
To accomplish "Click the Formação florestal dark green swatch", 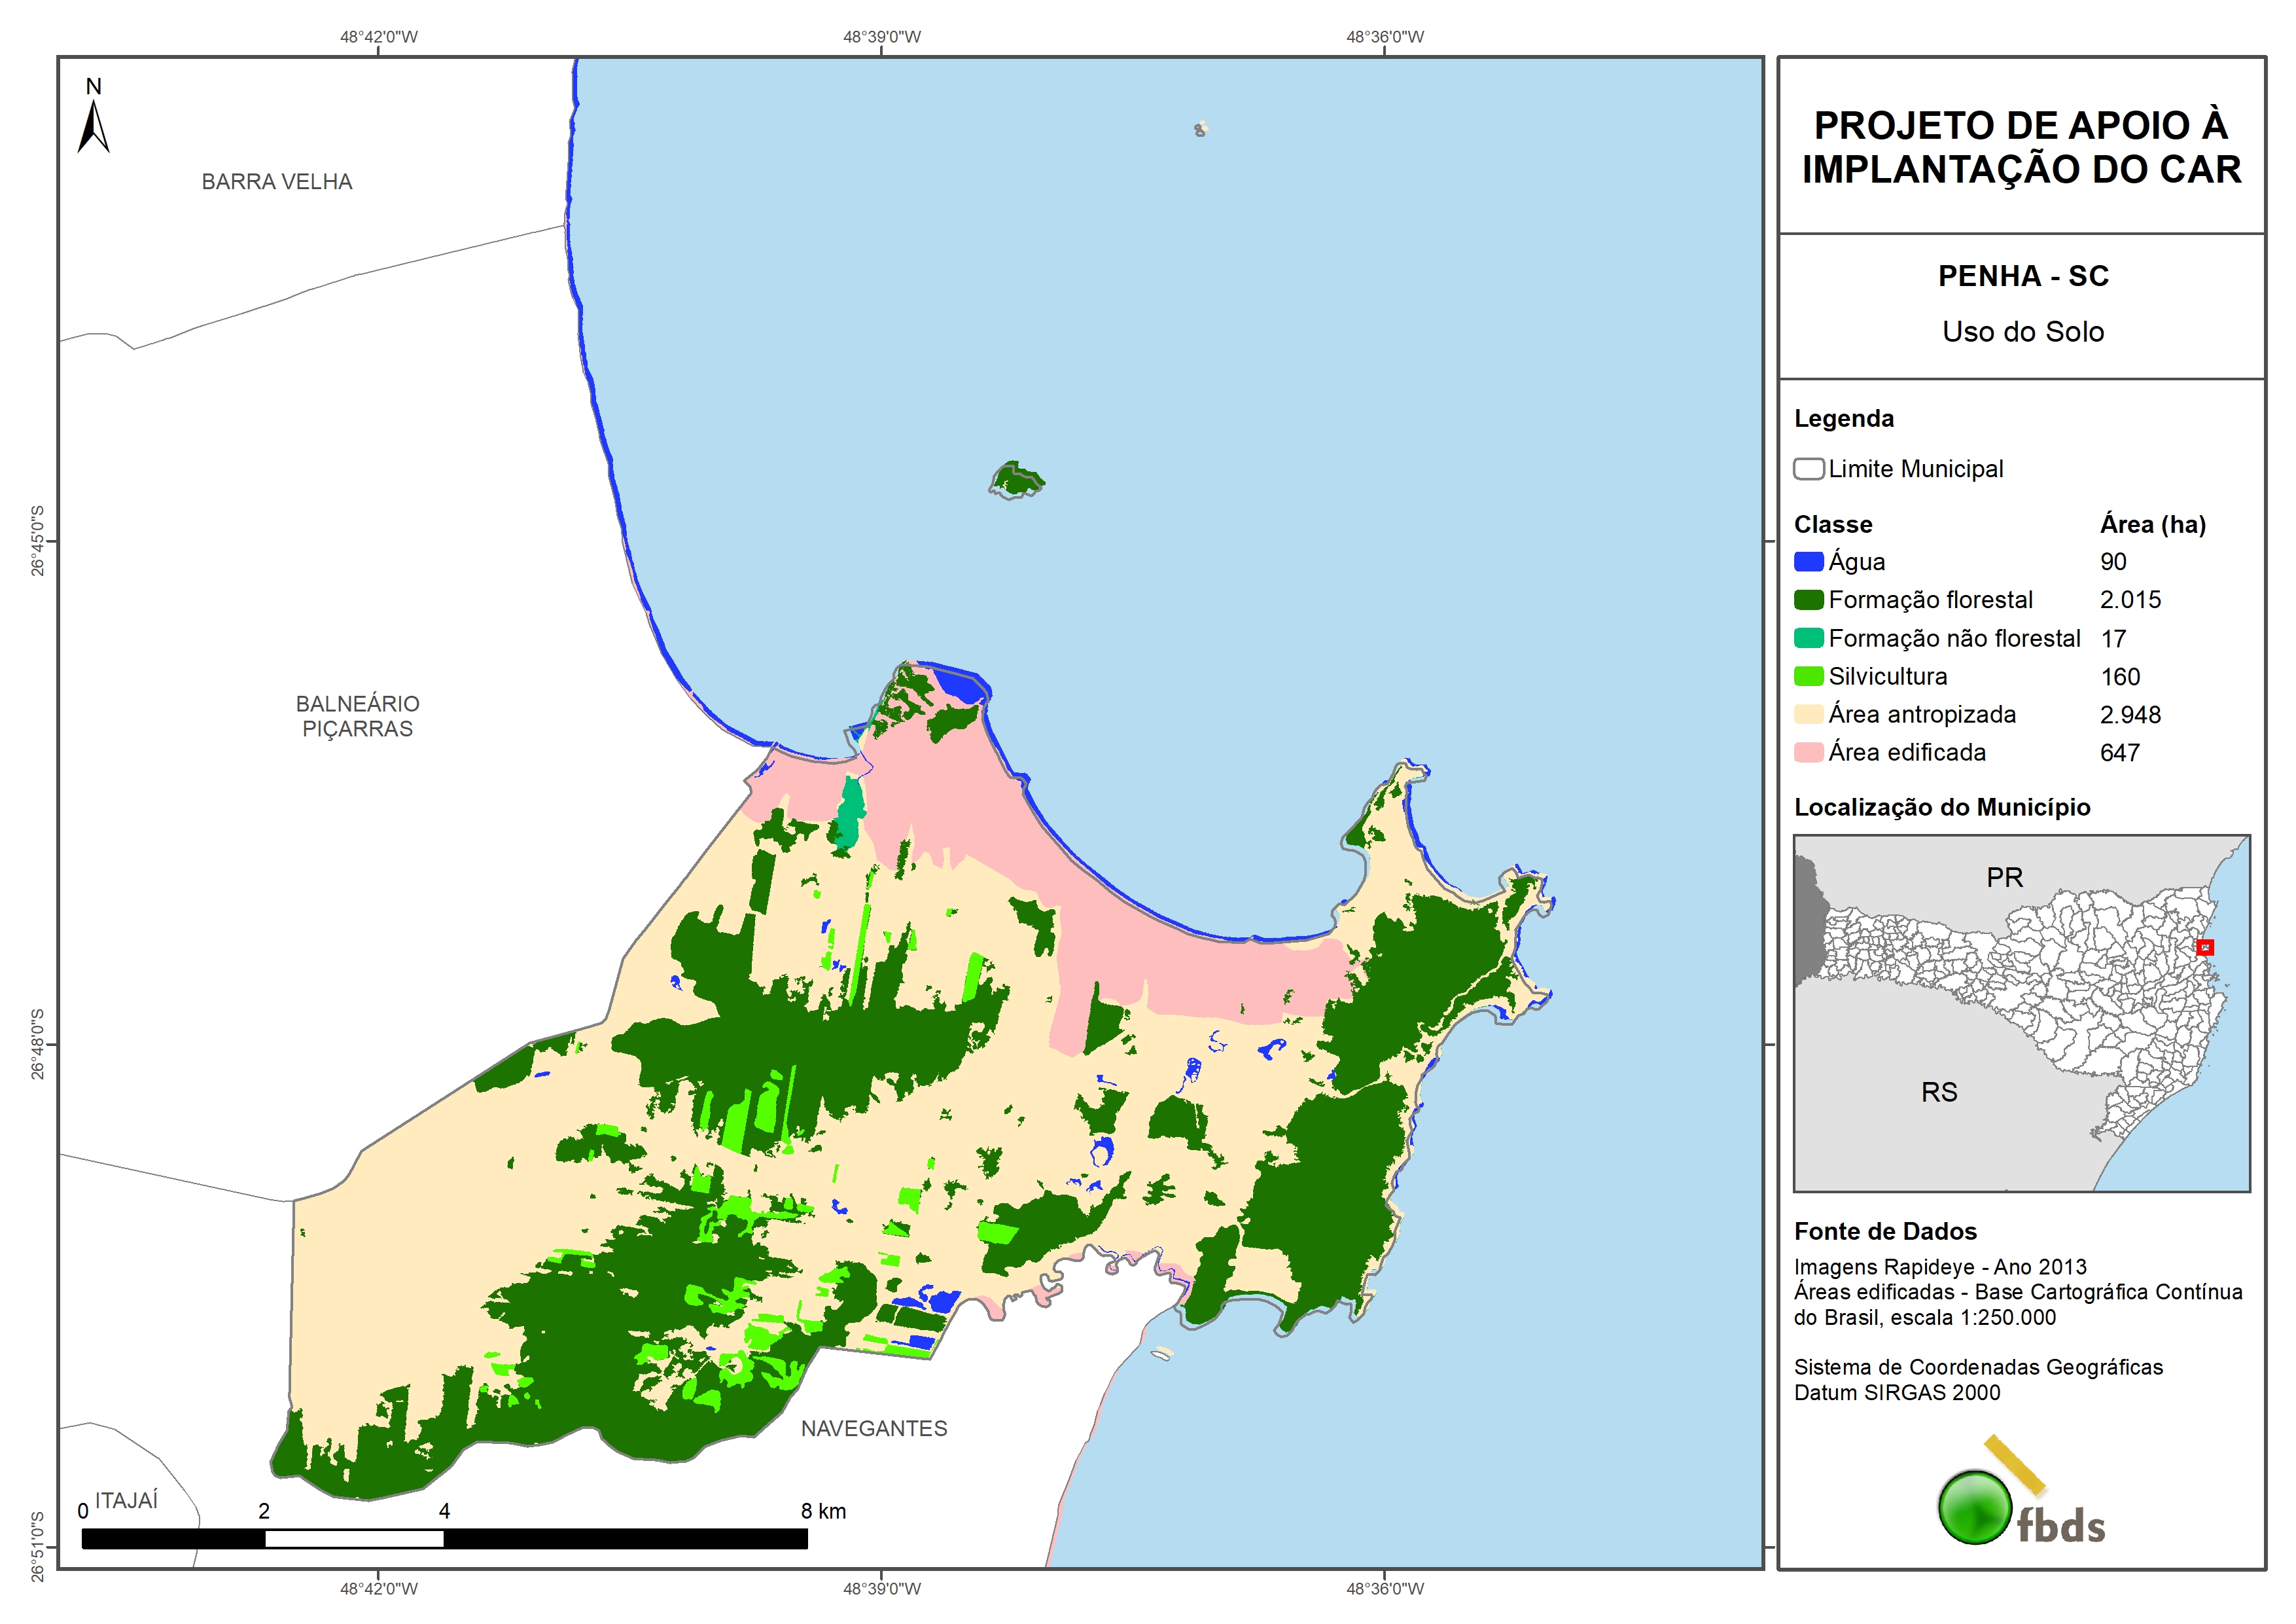I will [x=1808, y=600].
